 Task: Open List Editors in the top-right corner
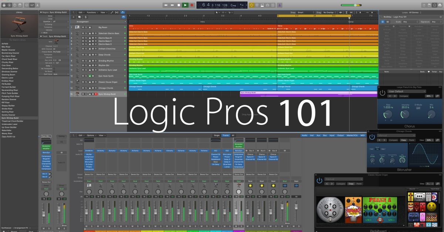click(x=424, y=5)
